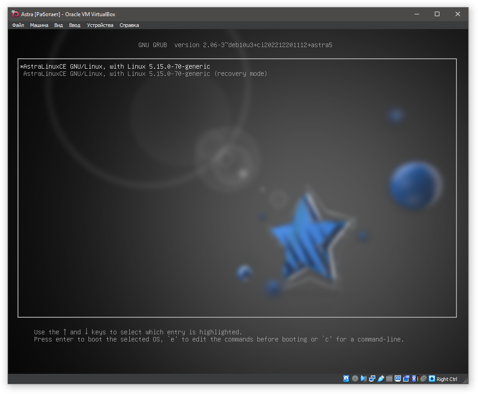Click the USB devices status icon

[381, 378]
